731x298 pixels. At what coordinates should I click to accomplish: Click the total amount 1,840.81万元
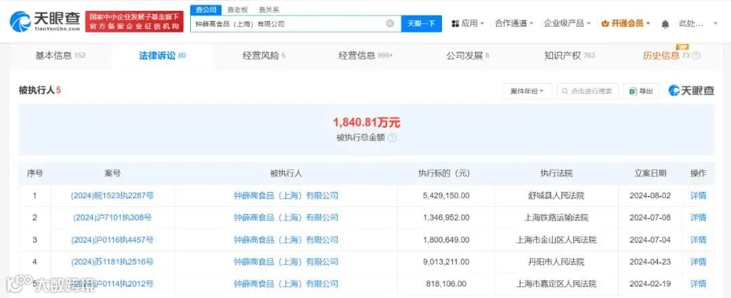(366, 122)
